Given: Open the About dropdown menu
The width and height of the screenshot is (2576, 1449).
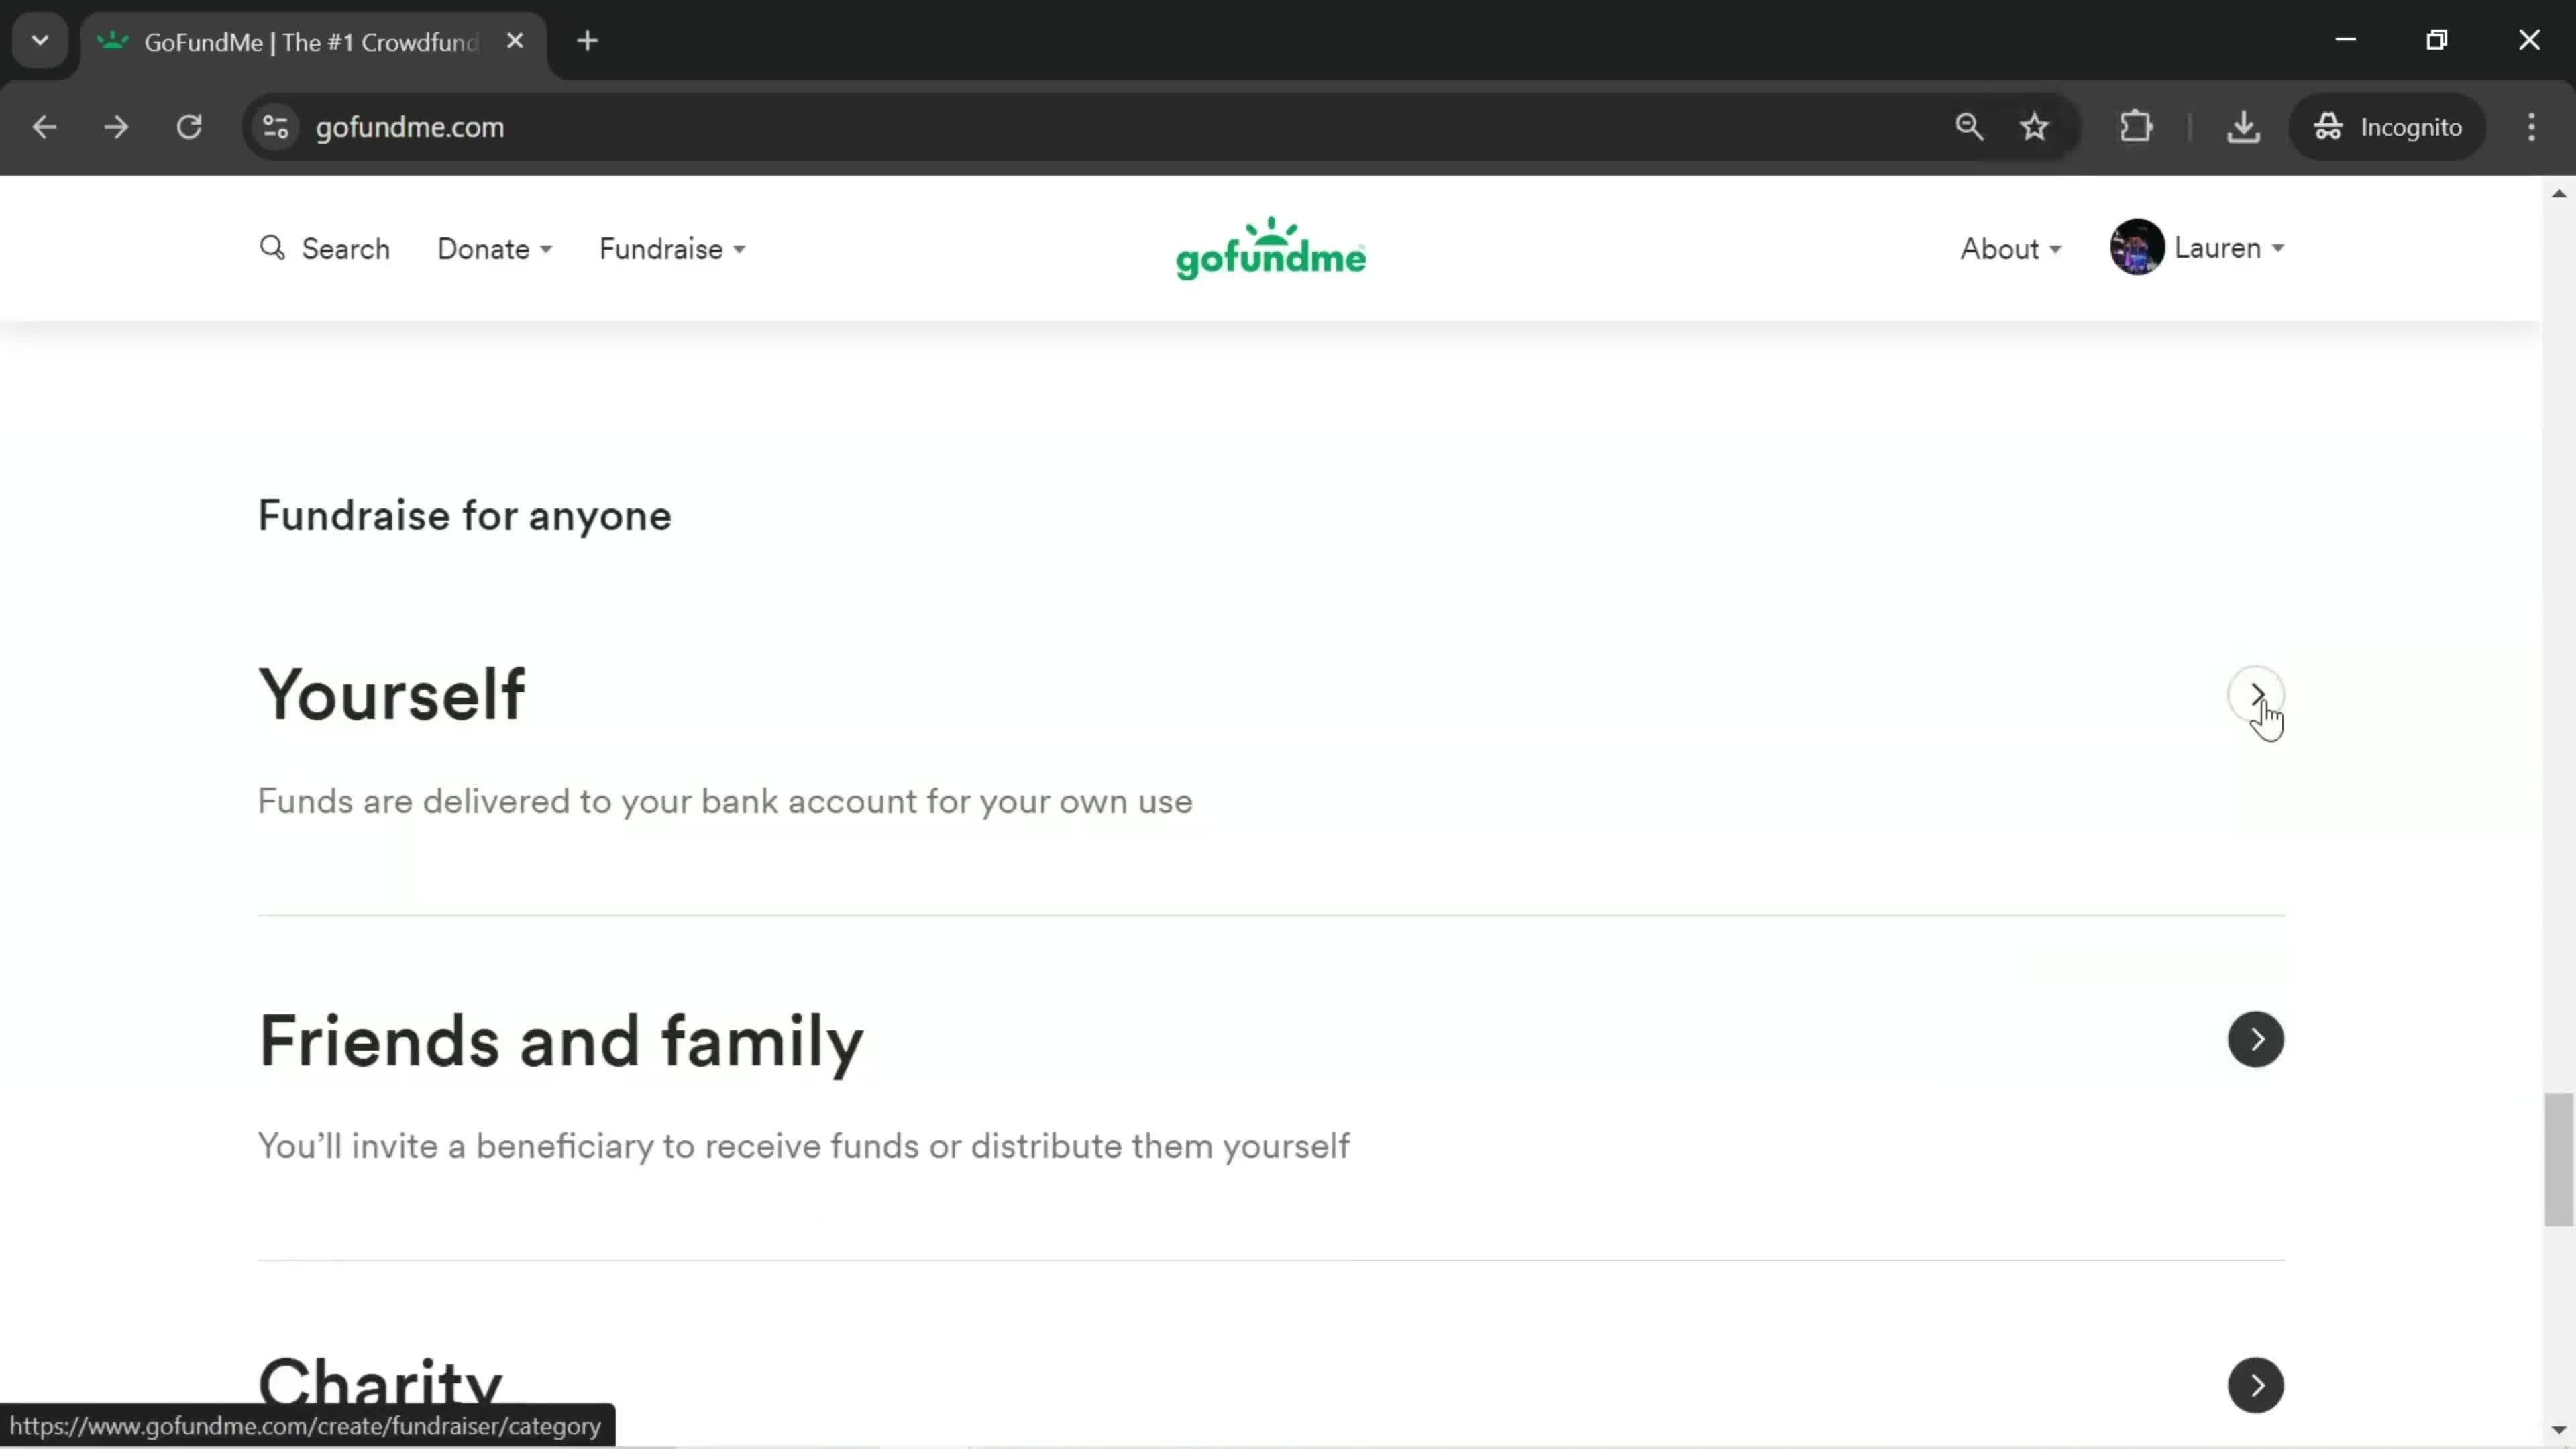Looking at the screenshot, I should click(x=2008, y=248).
